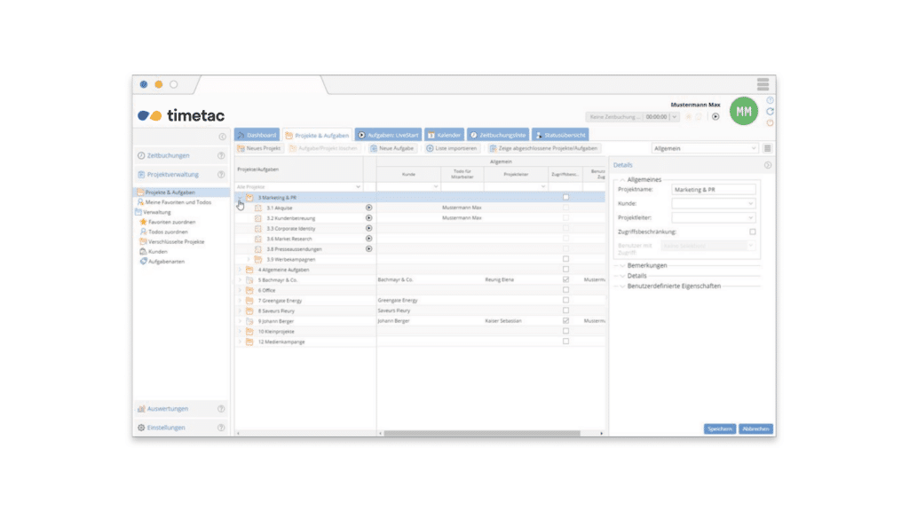Image resolution: width=909 pixels, height=511 pixels.
Task: Open the Allgemein view dropdown
Action: click(x=705, y=148)
